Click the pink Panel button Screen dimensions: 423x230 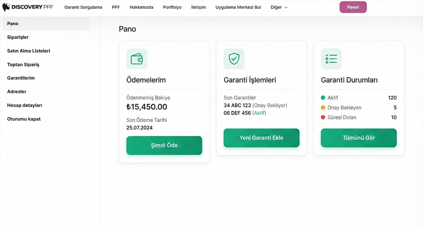coord(353,7)
